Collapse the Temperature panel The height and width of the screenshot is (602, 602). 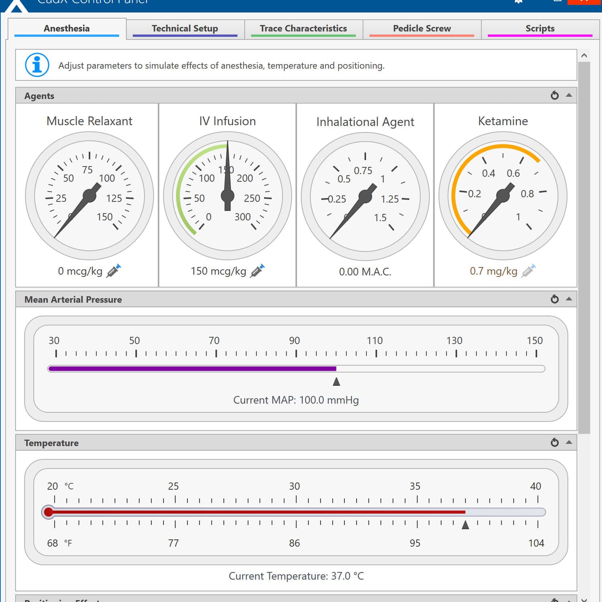(x=569, y=443)
